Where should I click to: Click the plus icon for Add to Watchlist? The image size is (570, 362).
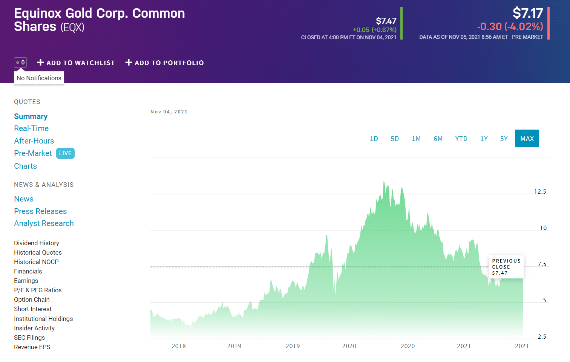point(41,63)
